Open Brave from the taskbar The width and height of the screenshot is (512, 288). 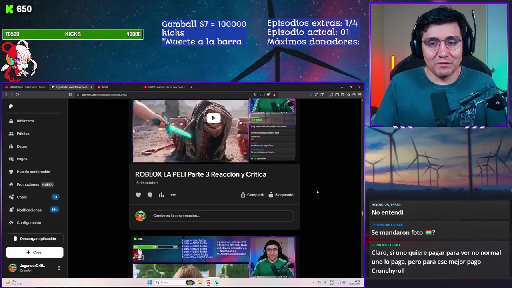pos(208,282)
